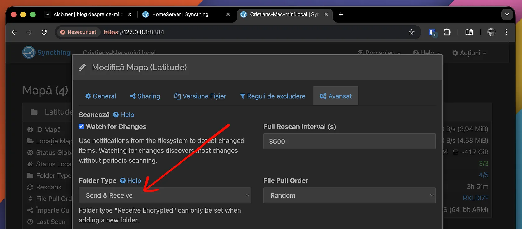This screenshot has height=229, width=522.
Task: Go back to the previous page
Action: 15,32
